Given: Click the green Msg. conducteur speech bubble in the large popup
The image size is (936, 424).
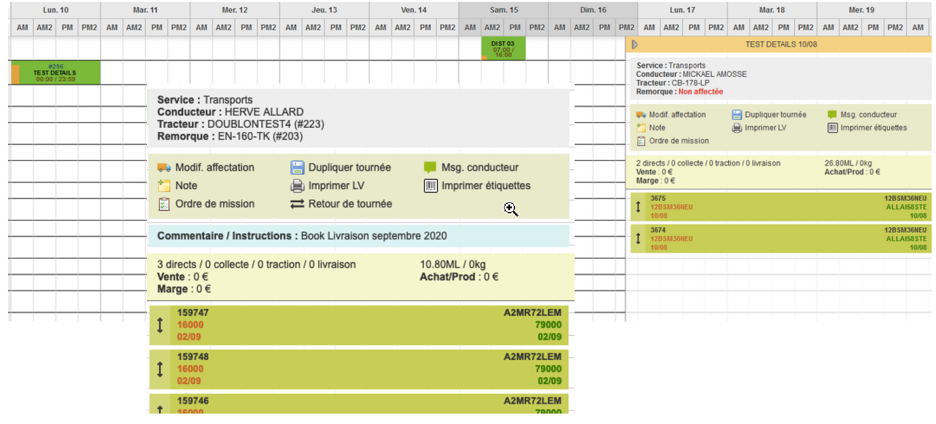Looking at the screenshot, I should (x=430, y=167).
